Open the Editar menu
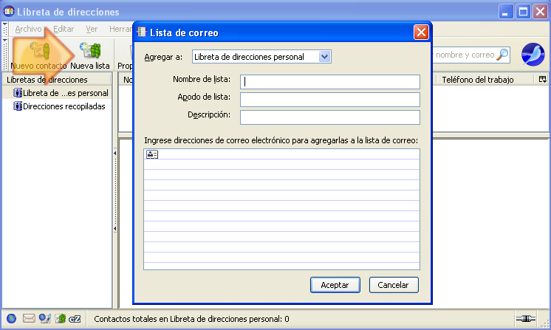The image size is (551, 330). [x=64, y=29]
